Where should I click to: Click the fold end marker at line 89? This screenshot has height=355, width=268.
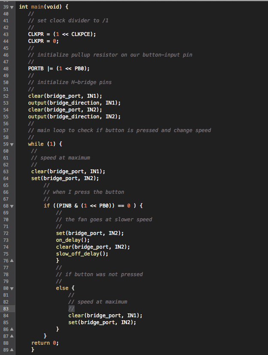click(12, 350)
